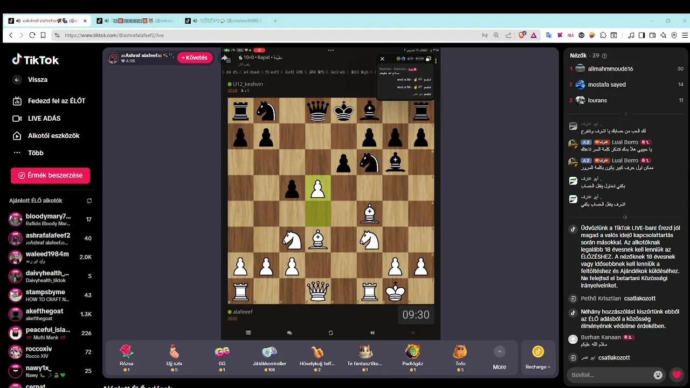The image size is (690, 388).
Task: Open viewer mostafa sayed's profile
Action: click(x=627, y=85)
